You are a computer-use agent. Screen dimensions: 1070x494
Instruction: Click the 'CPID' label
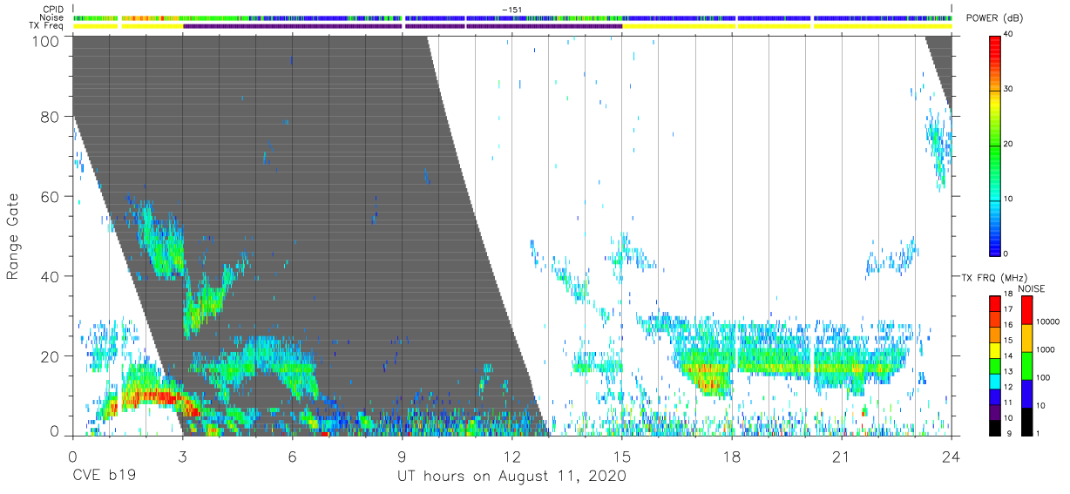click(54, 9)
